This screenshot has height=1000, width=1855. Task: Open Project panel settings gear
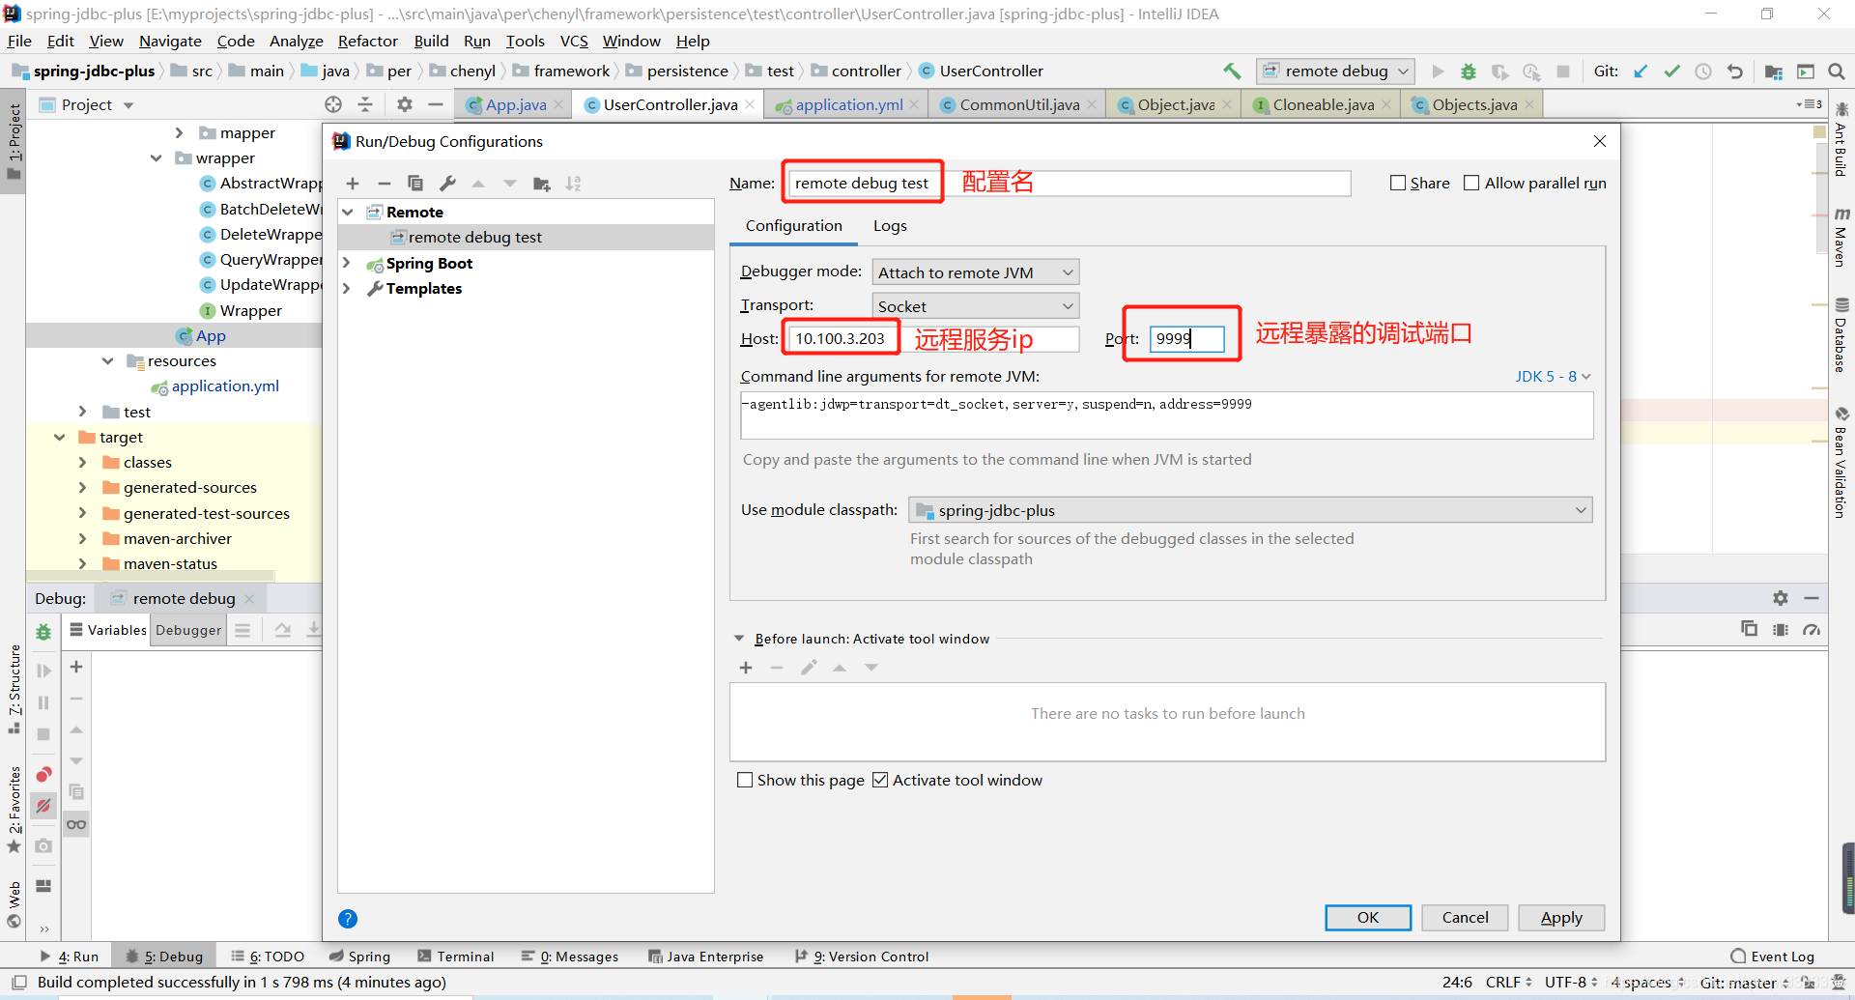pyautogui.click(x=405, y=104)
